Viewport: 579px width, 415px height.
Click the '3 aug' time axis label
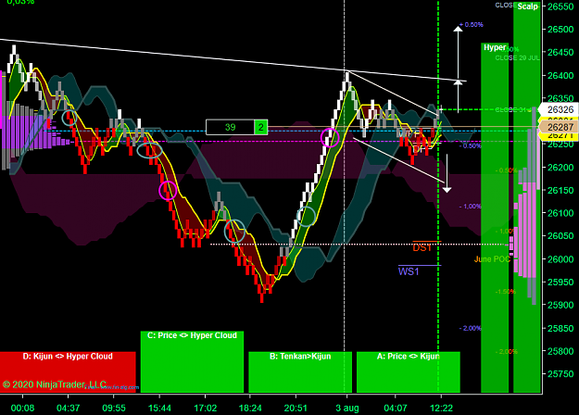coord(347,408)
